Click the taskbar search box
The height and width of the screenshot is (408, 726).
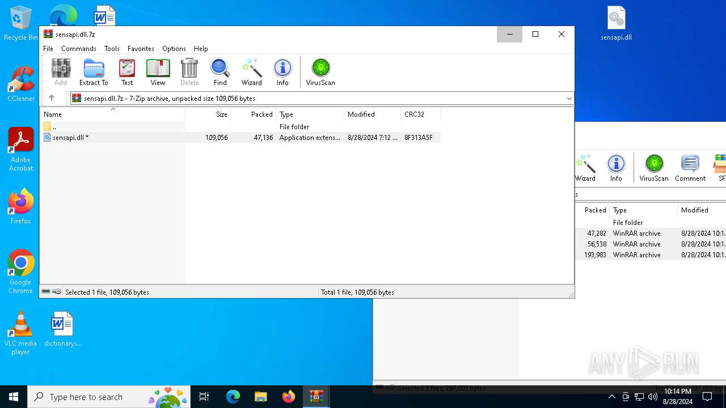point(109,397)
